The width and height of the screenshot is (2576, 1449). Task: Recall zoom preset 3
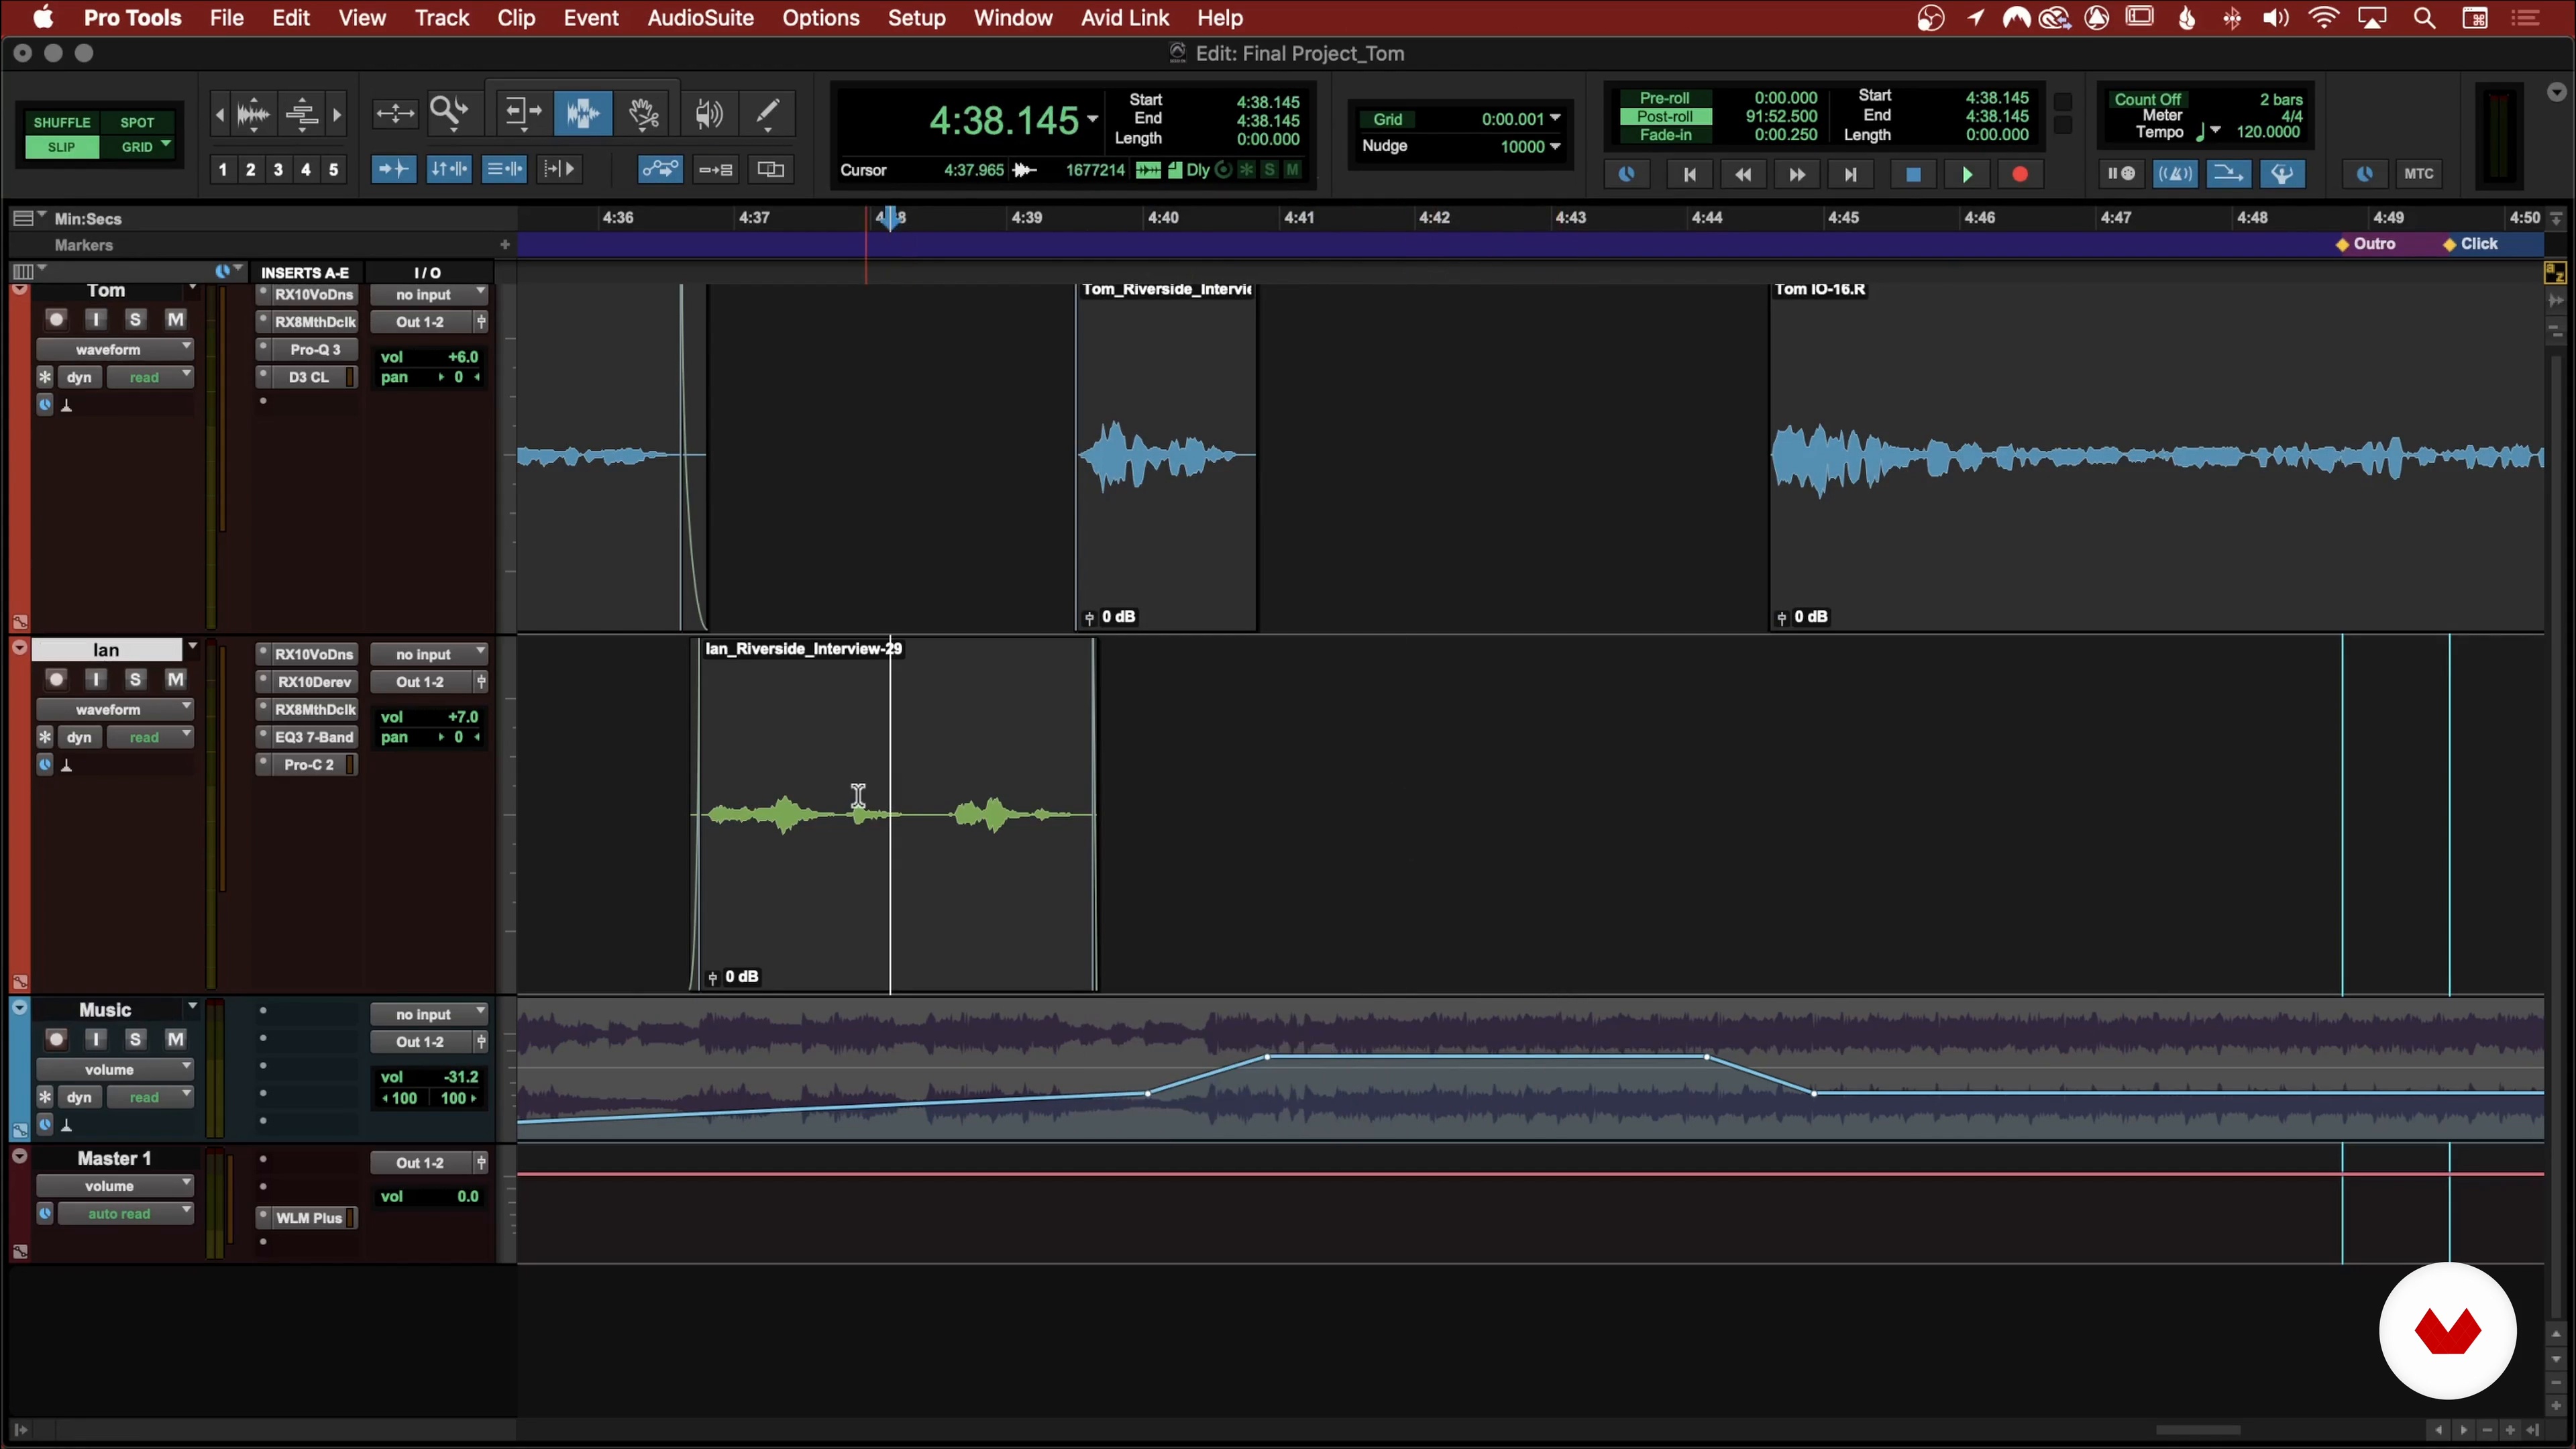pos(278,169)
